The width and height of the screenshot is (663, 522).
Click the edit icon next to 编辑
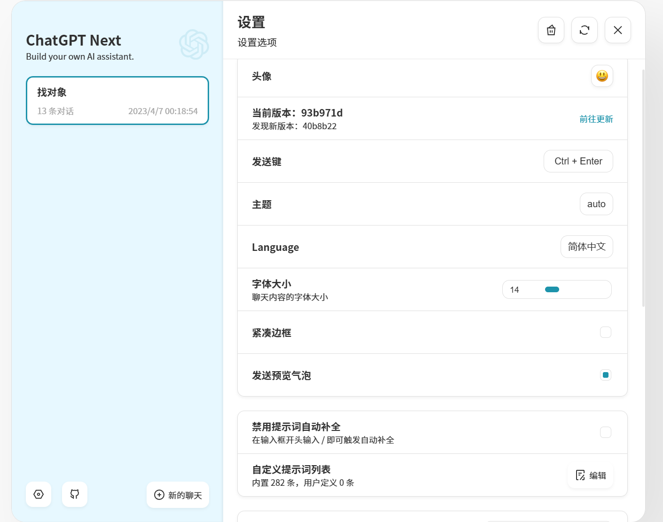click(580, 475)
